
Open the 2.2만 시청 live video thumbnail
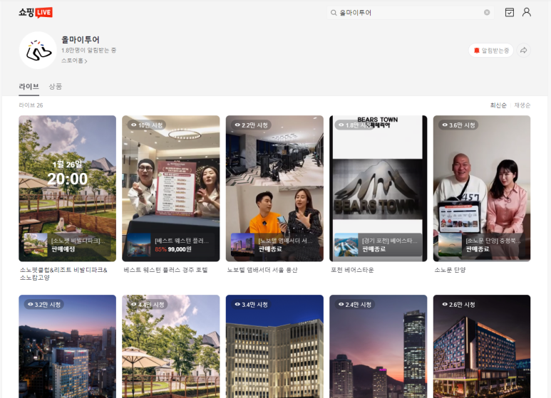pos(274,189)
